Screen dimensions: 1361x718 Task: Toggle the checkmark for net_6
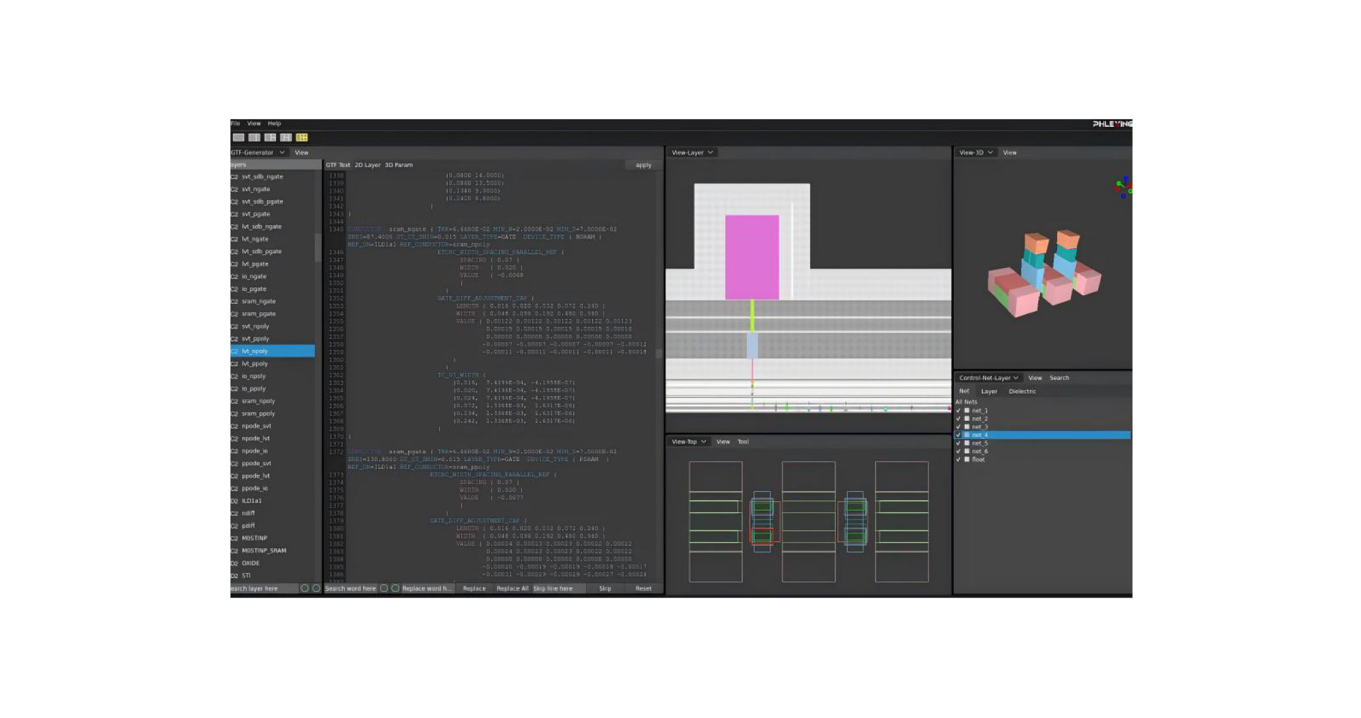point(958,451)
